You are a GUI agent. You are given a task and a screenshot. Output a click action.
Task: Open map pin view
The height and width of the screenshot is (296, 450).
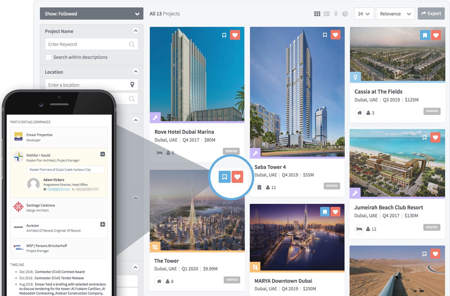point(336,14)
